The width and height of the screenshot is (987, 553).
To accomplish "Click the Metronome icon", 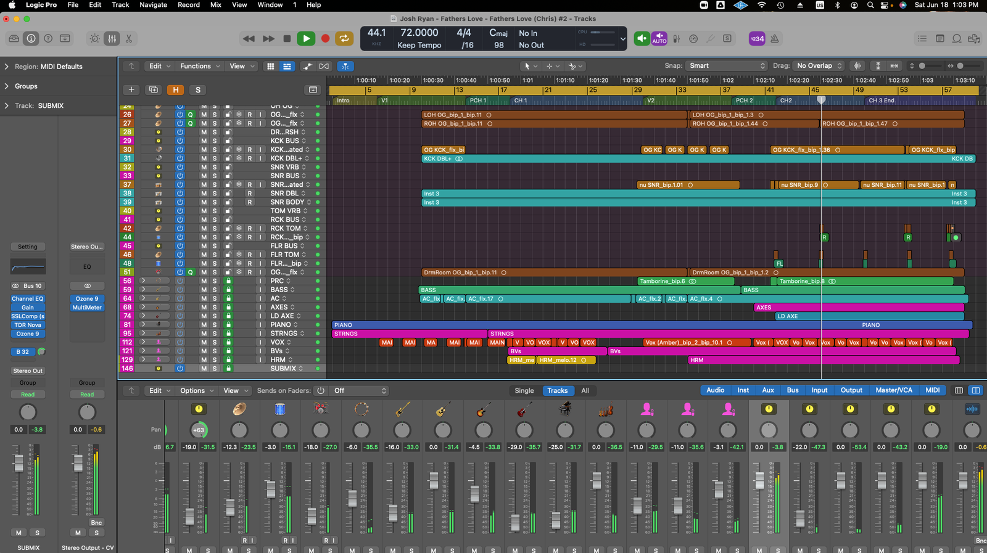I will point(775,39).
